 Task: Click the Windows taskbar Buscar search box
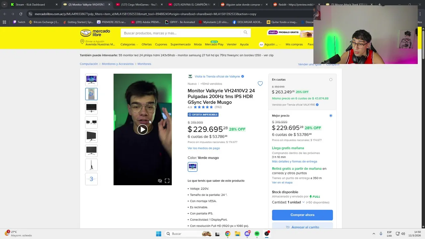coord(188,234)
